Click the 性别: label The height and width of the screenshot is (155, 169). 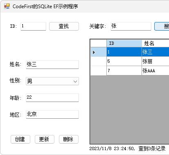point(16,81)
